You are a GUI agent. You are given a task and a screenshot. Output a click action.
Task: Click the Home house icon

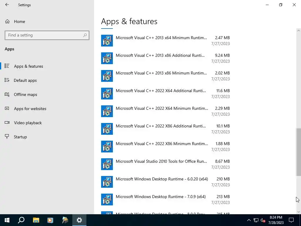(x=7, y=21)
